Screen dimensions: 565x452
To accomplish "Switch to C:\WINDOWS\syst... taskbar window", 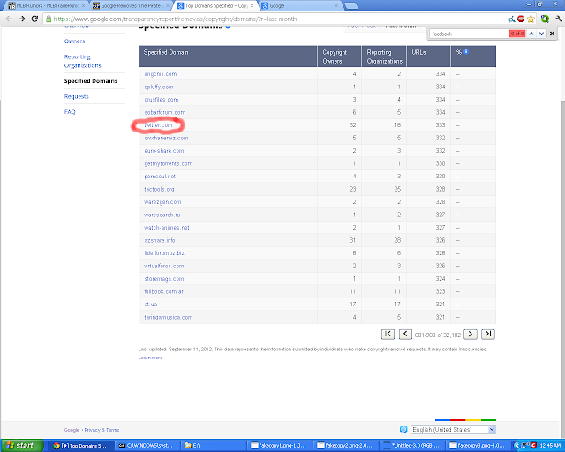I will 147,446.
